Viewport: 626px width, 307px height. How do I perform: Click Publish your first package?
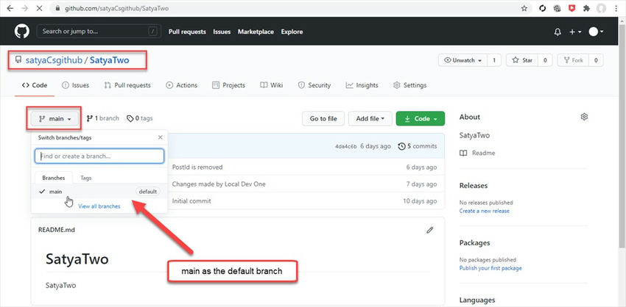[x=490, y=268]
